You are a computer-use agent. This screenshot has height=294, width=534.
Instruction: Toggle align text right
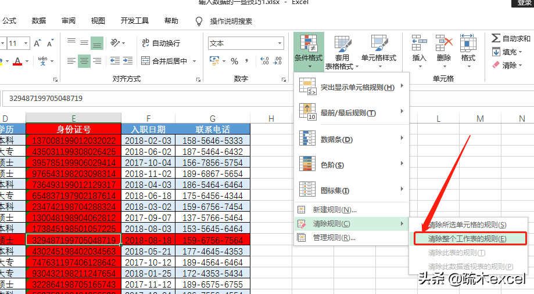click(x=97, y=61)
